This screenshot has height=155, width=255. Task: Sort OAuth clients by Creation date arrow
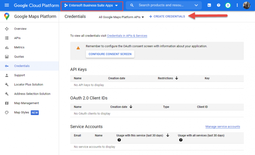pos(131,107)
